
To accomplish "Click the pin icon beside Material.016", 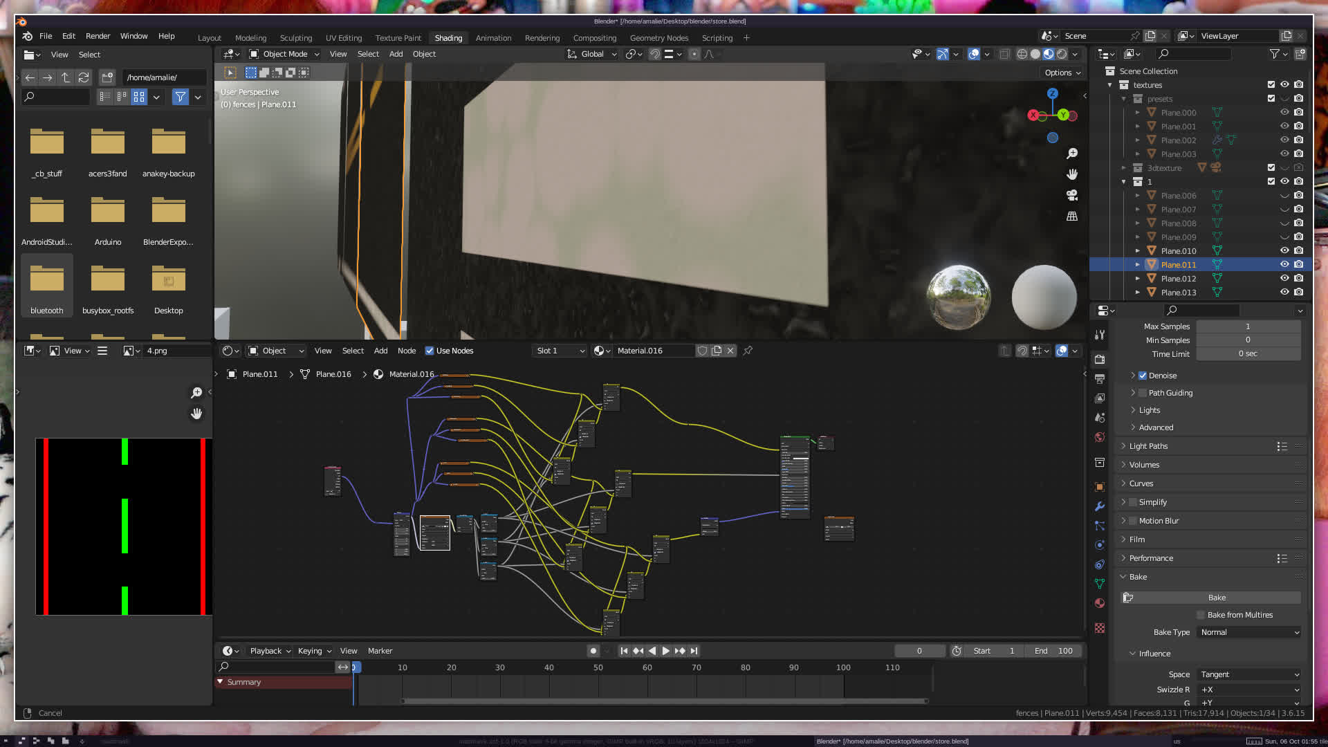I will coord(748,351).
